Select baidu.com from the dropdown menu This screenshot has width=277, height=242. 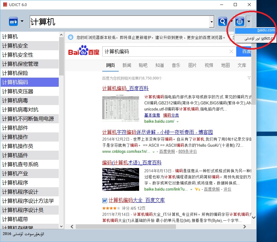(x=256, y=30)
